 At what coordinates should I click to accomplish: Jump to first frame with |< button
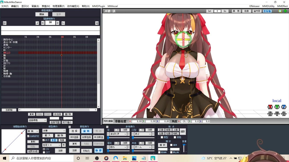coord(5,23)
